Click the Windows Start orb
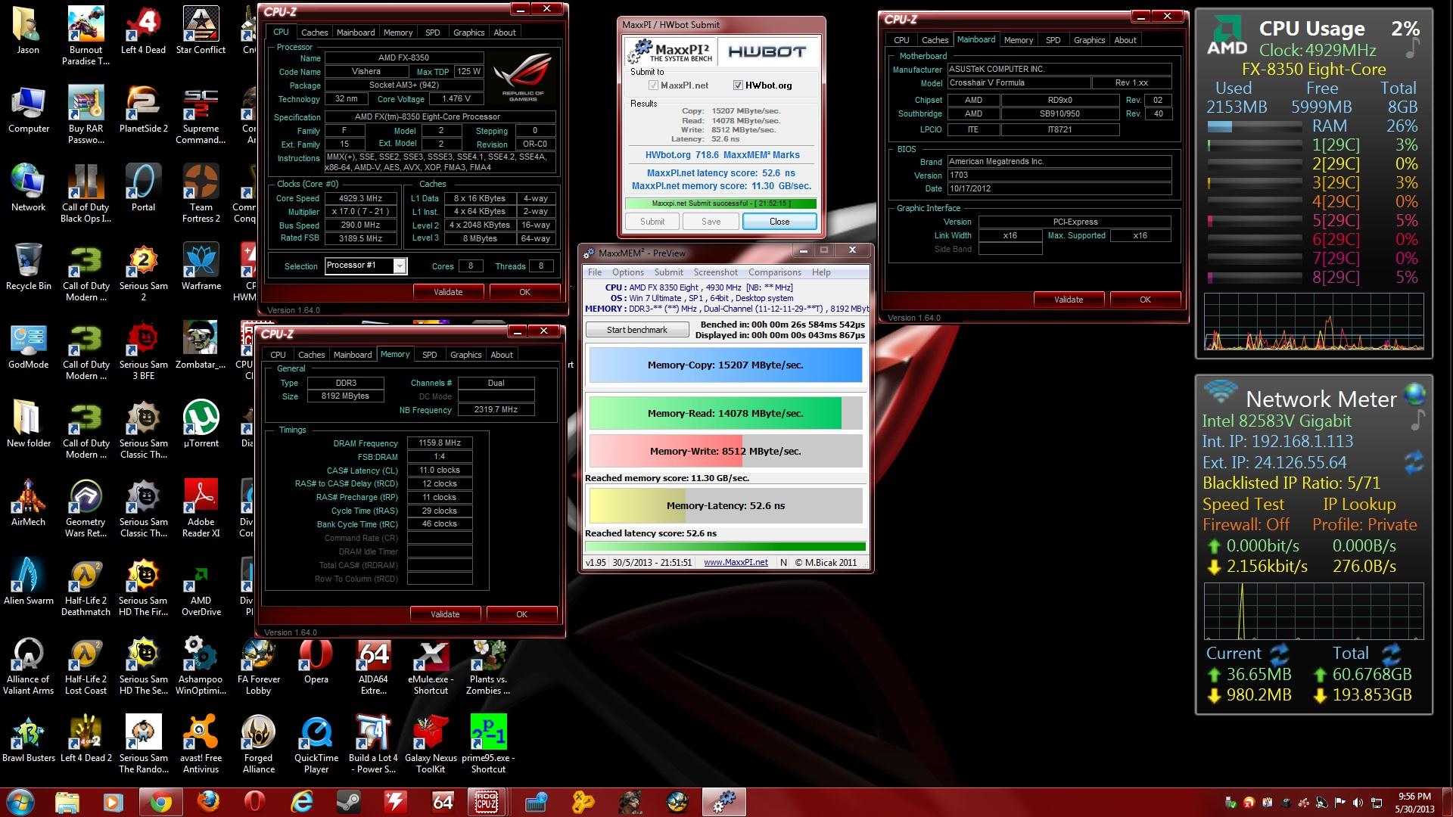Screen dimensions: 1453x817 pos(20,802)
